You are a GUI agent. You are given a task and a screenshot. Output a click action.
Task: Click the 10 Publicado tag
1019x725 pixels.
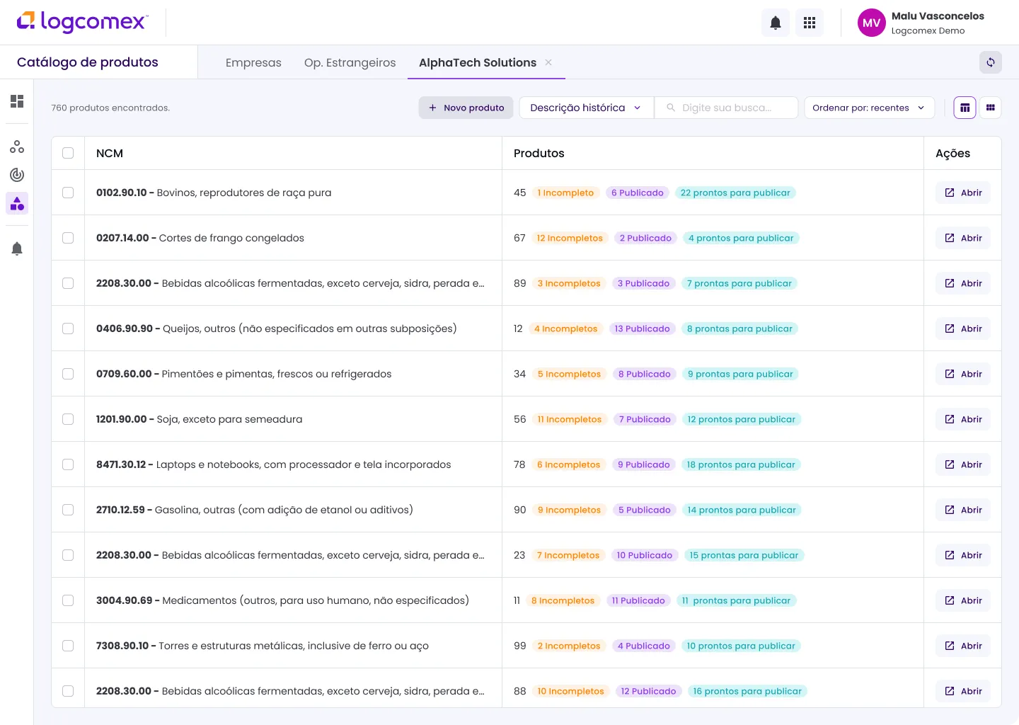(x=645, y=555)
